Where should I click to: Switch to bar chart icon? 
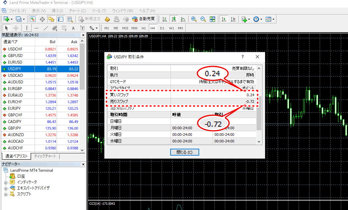(x=165, y=19)
